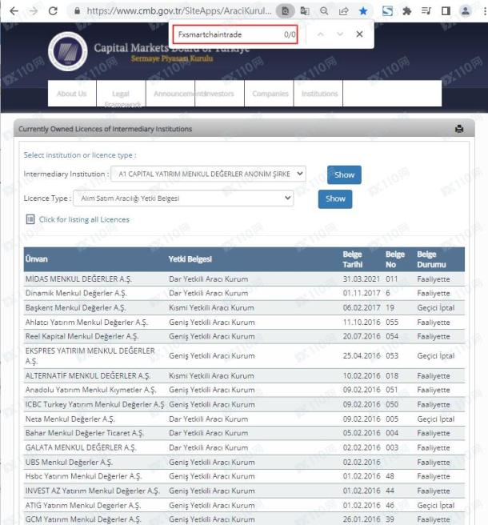Click the Fxsmartchaintrade find text field
Image resolution: width=488 pixels, height=525 pixels.
click(235, 34)
